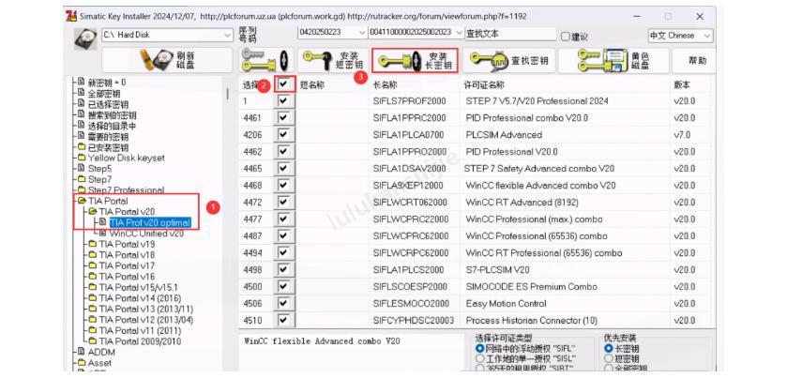Select WinCC Unified v20 tree item
The width and height of the screenshot is (787, 378).
coord(146,234)
